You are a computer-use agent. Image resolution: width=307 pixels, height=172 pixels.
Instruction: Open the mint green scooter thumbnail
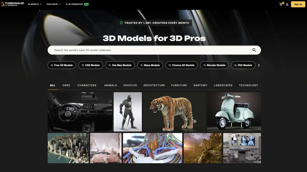234,112
